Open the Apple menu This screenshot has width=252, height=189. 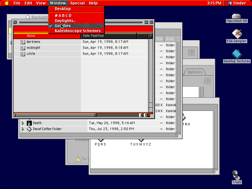(x=7, y=3)
